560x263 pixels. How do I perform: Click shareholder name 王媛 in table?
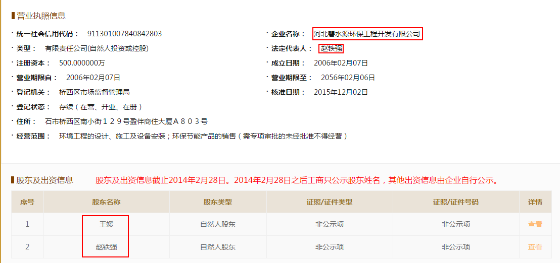tap(106, 224)
